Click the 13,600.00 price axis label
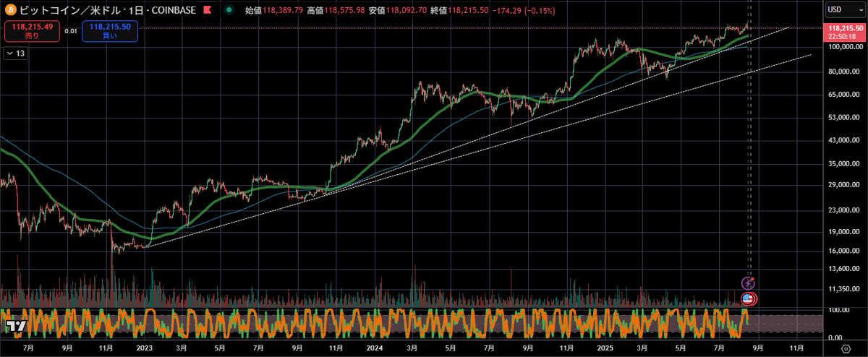 [844, 269]
